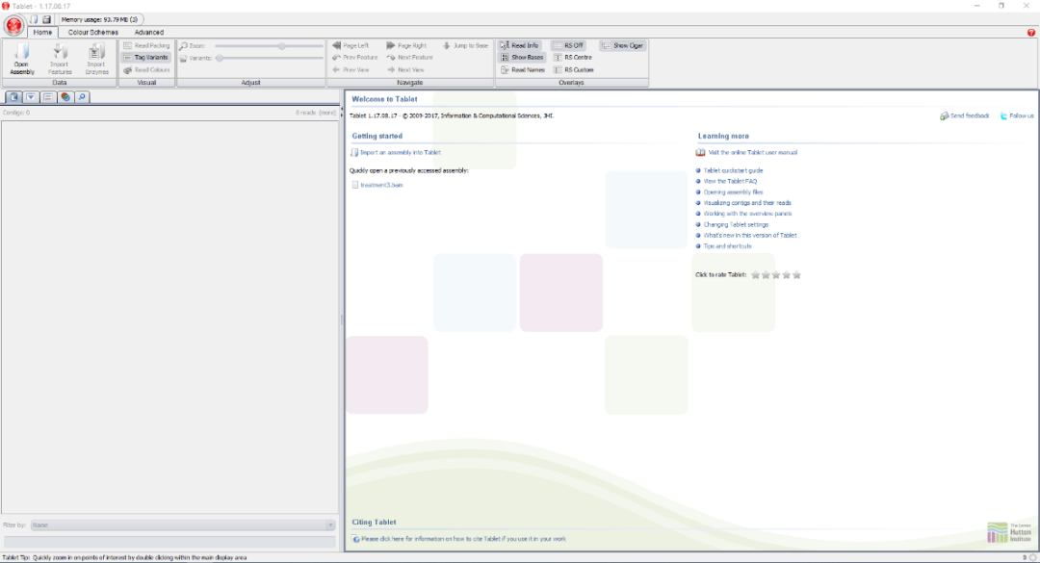Open the Changing Tablet settings link
1040x563 pixels.
(x=736, y=225)
